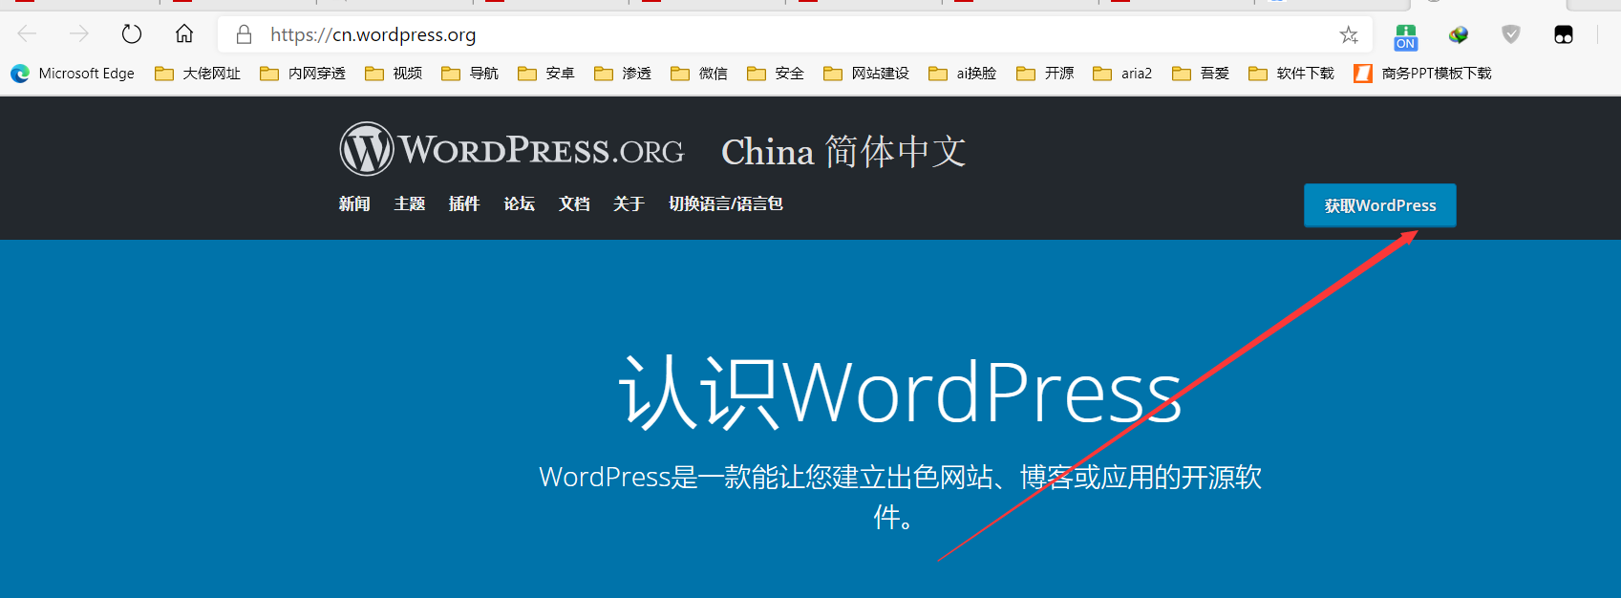
Task: Open the 网站建设 bookmark folder
Action: 866,74
